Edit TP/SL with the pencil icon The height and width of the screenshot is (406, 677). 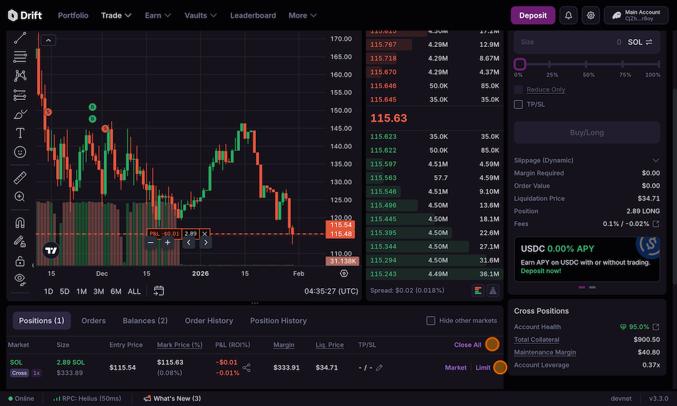379,368
